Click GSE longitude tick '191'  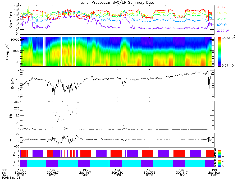[x=20, y=170]
